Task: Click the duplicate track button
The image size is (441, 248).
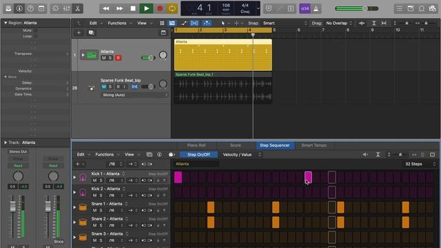Action: (x=91, y=32)
